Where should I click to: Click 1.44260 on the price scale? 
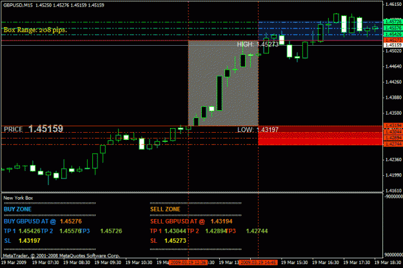[393, 82]
